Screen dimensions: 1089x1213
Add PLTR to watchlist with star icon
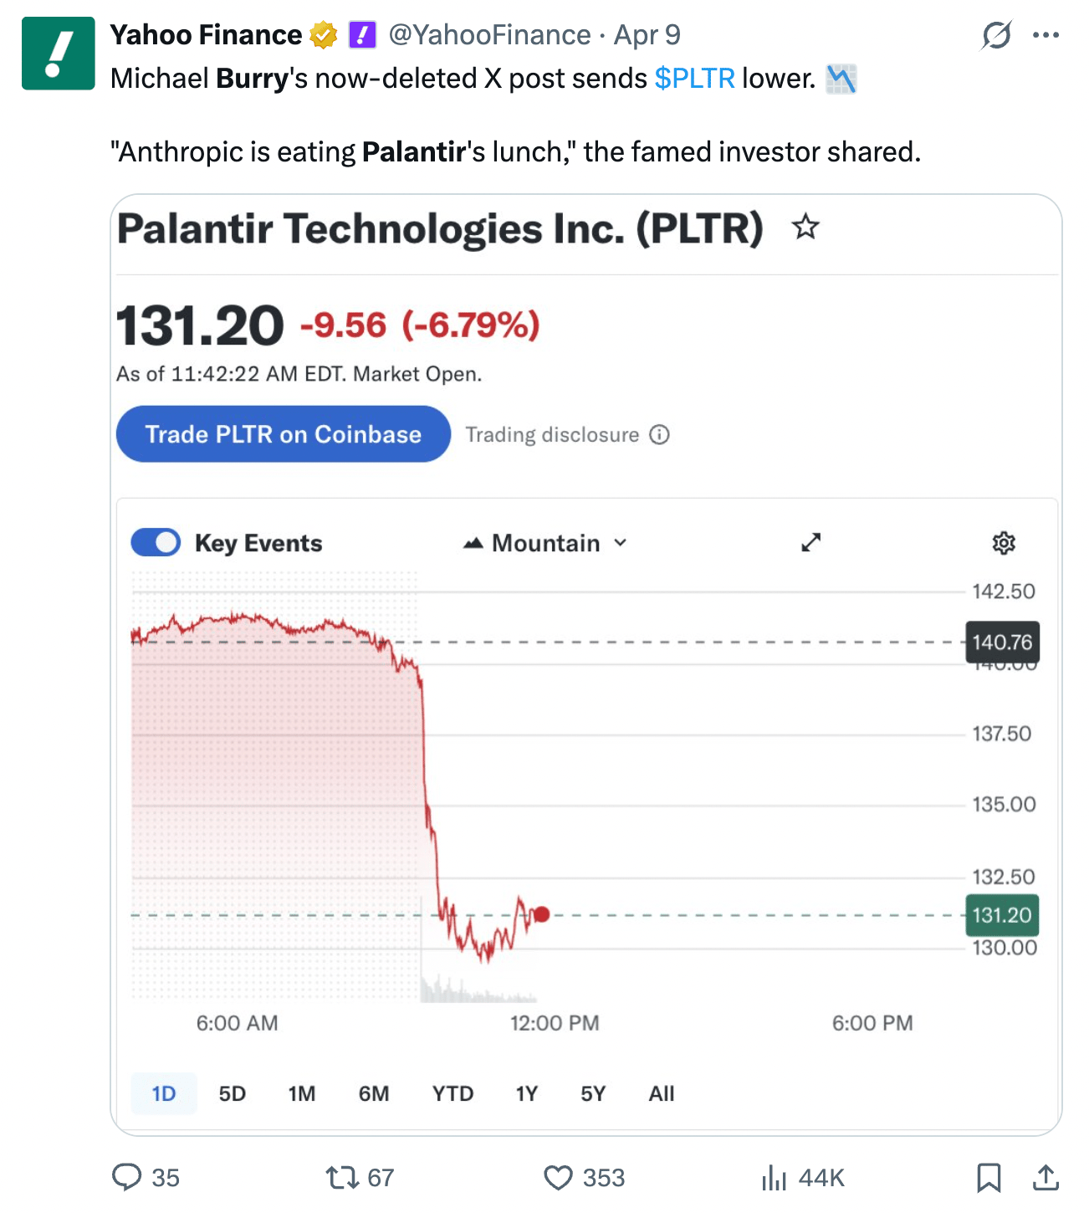pyautogui.click(x=805, y=227)
